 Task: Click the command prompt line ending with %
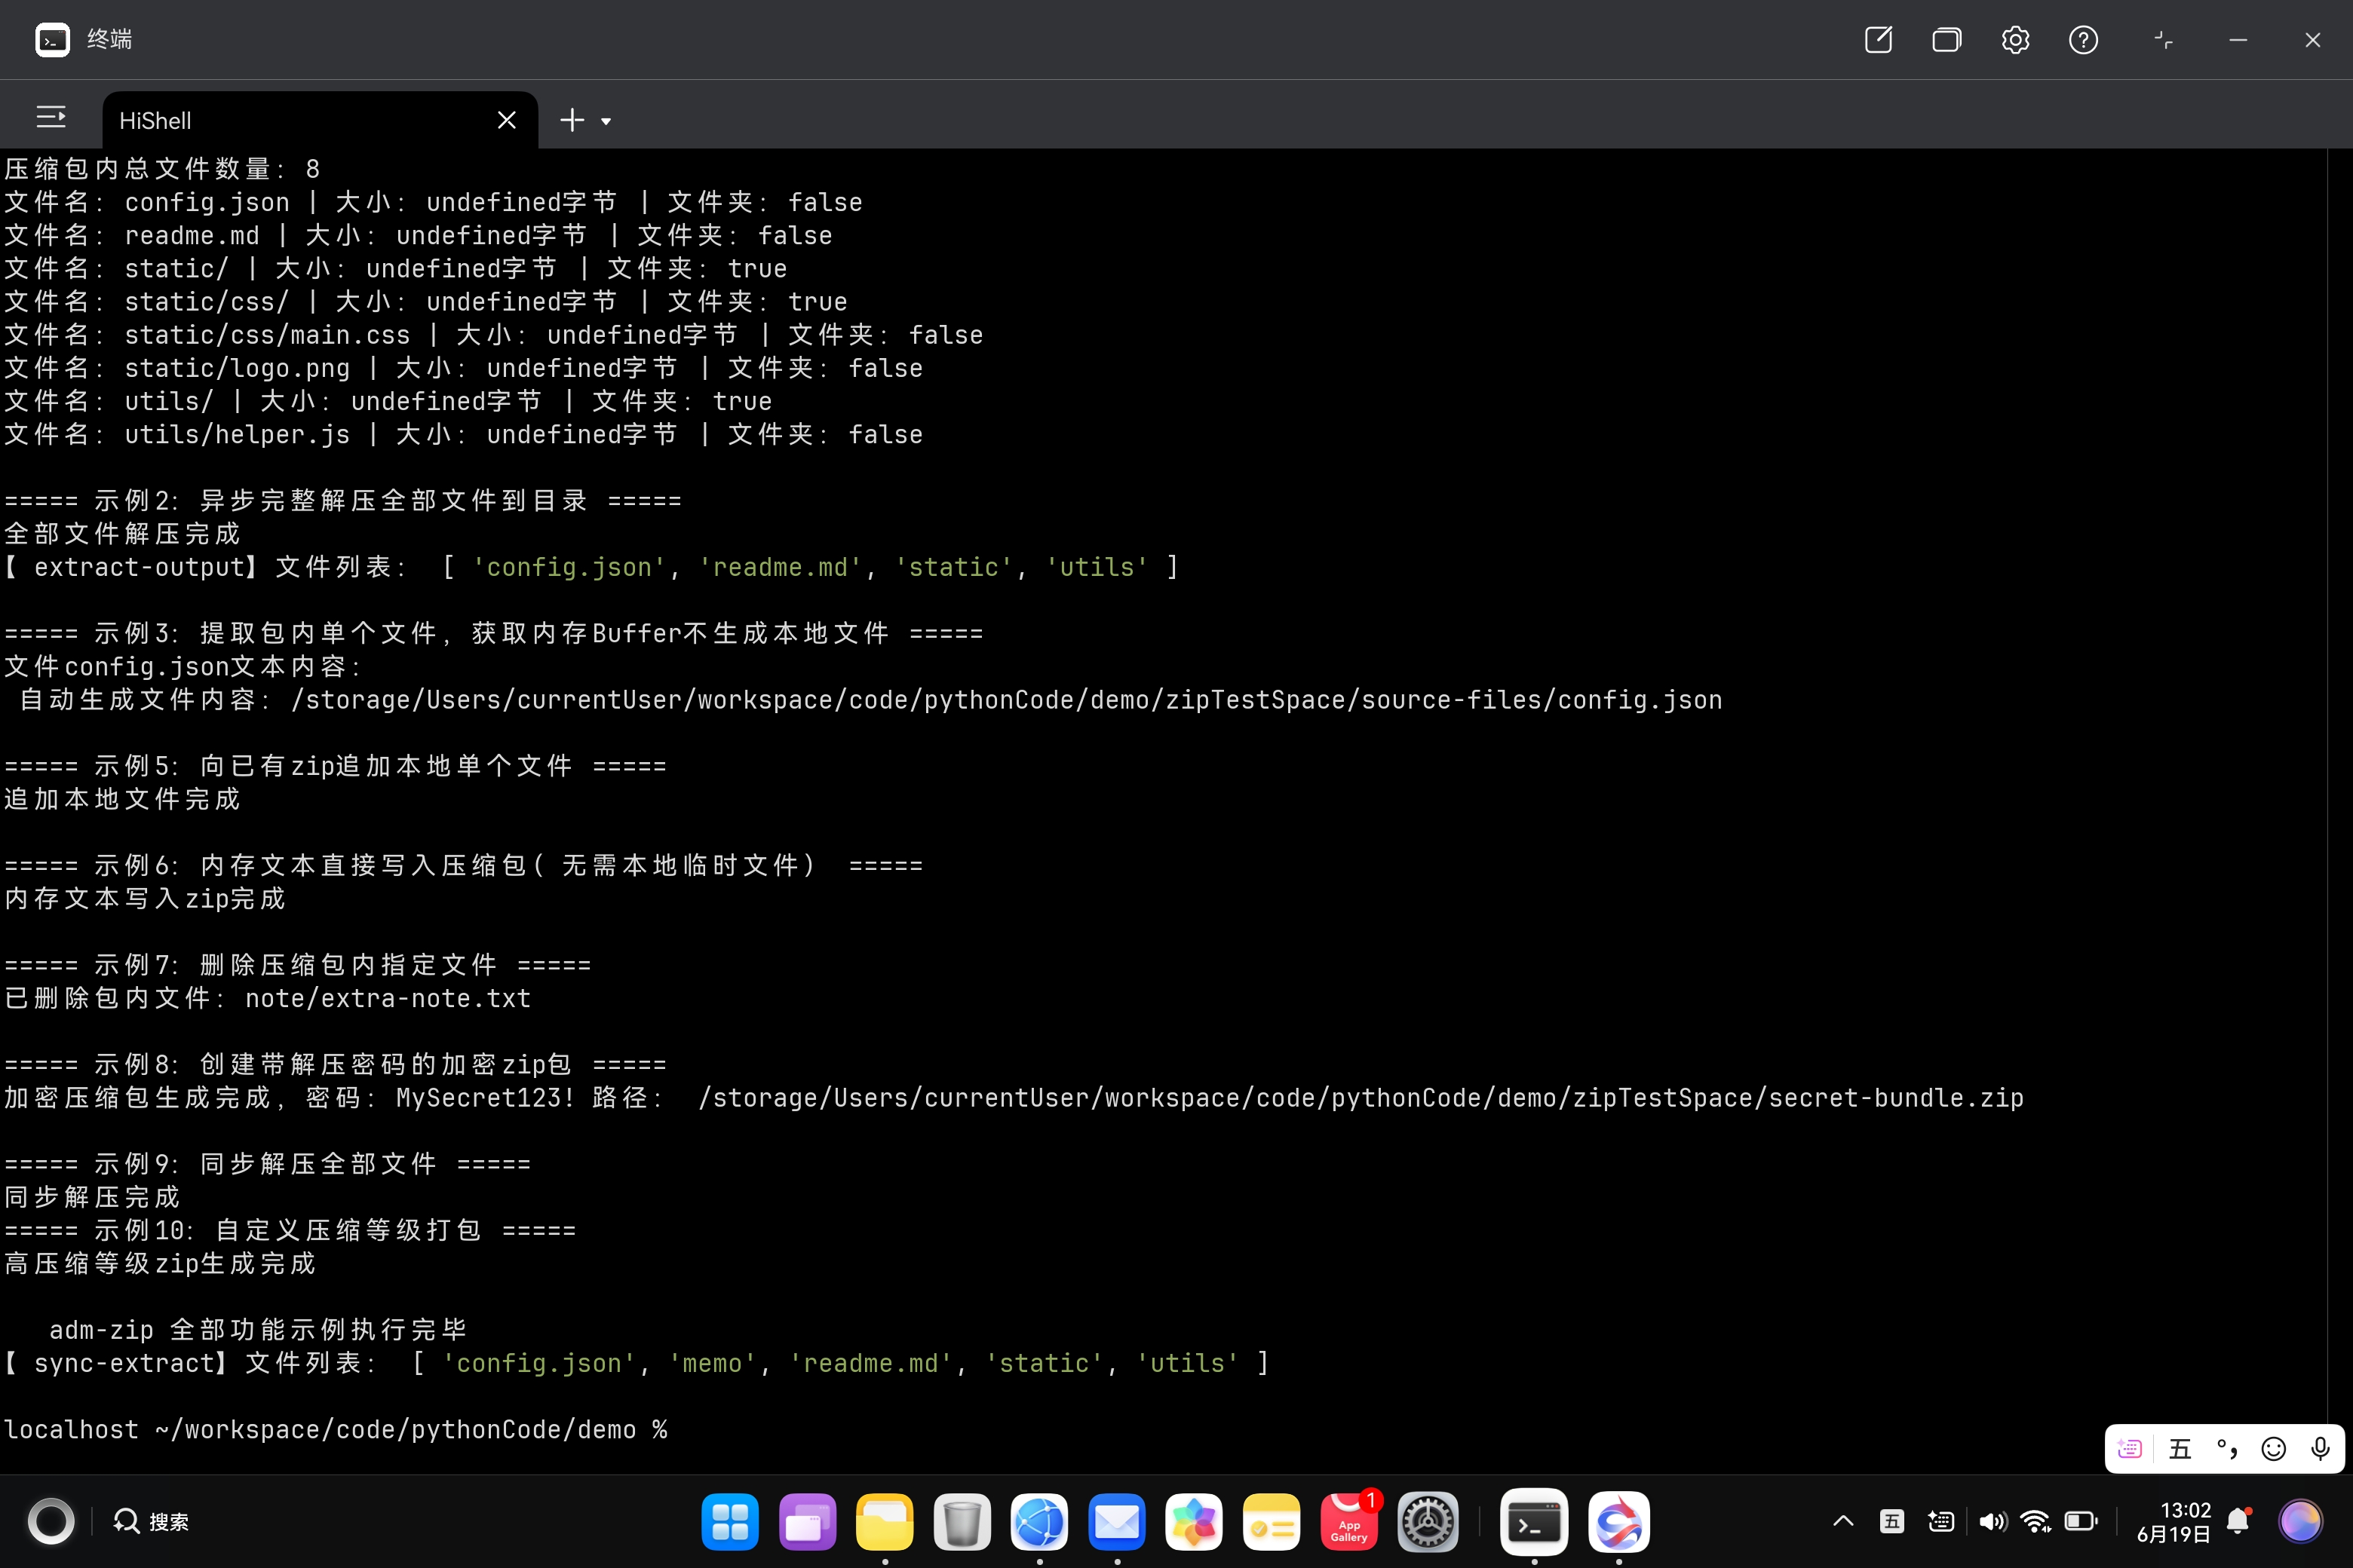pyautogui.click(x=336, y=1429)
